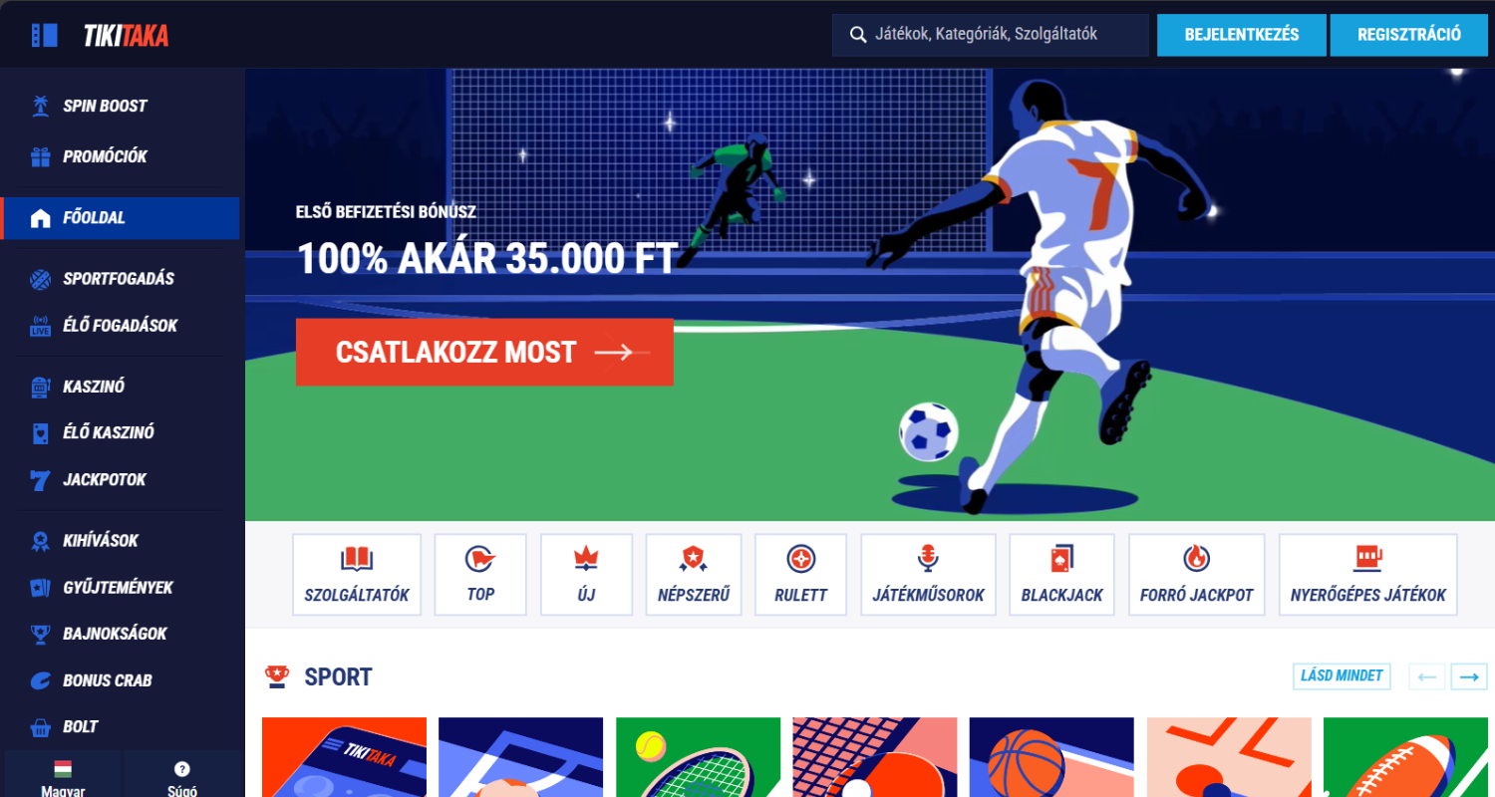Viewport: 1495px width, 797px height.
Task: Click the Bonus Crab icon in the sidebar
Action: click(x=40, y=680)
